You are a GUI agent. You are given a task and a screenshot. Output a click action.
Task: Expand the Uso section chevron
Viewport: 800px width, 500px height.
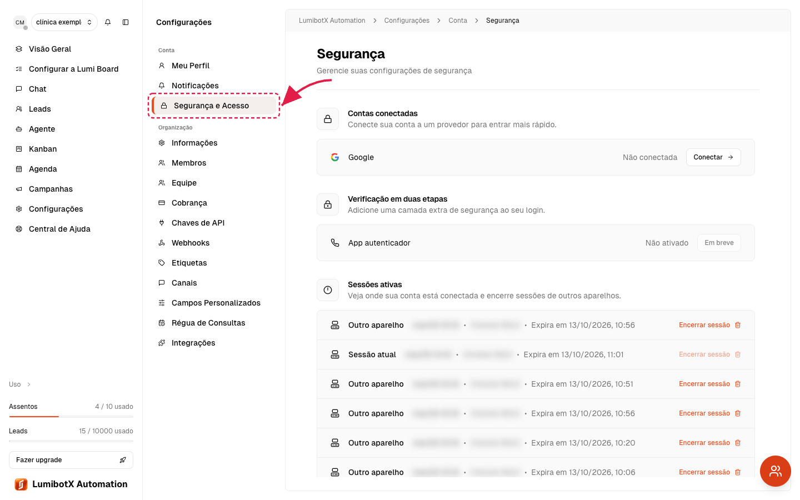tap(29, 384)
